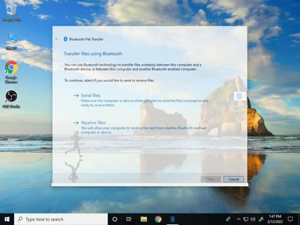The width and height of the screenshot is (300, 225).
Task: Open the Windows Start menu
Action: coord(7,219)
